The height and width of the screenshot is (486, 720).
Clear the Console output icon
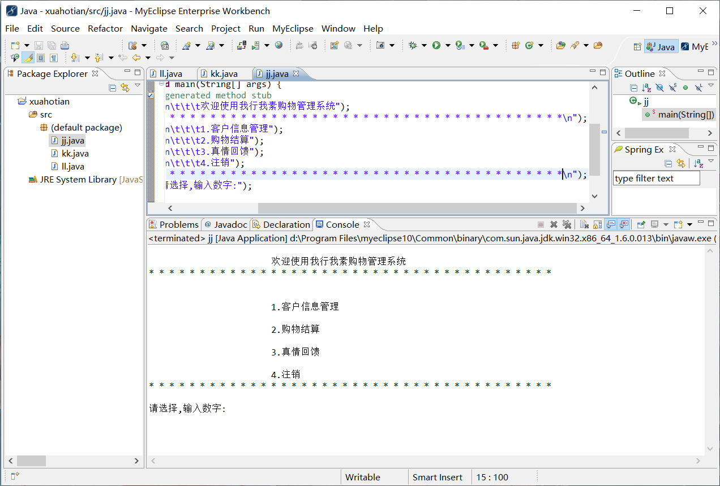coord(584,224)
